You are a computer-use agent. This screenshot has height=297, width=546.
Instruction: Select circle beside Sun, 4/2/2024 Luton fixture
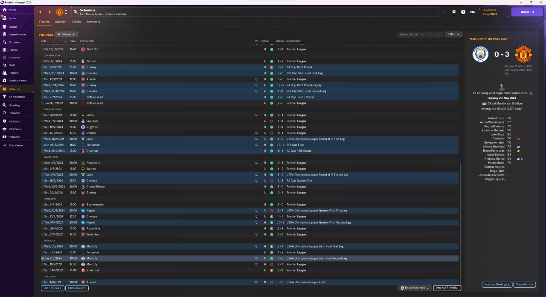tap(43, 115)
